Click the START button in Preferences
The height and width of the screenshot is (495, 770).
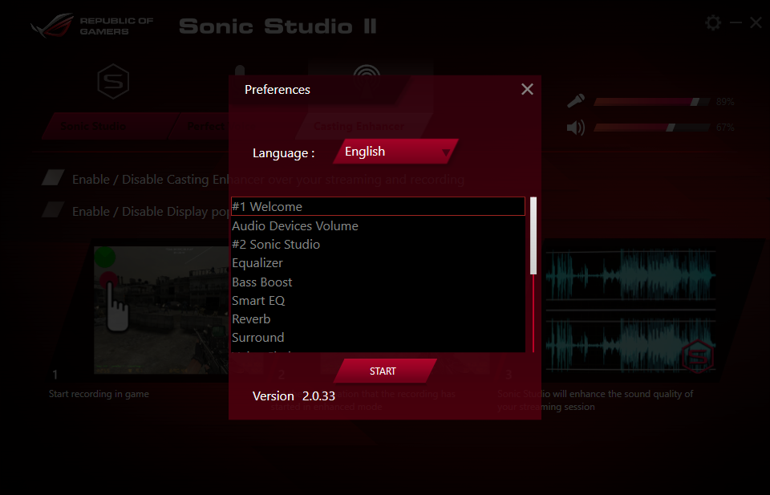pyautogui.click(x=384, y=371)
